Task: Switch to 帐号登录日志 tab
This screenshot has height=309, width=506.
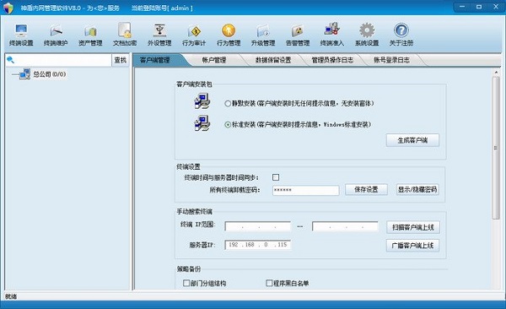Action: (x=391, y=60)
